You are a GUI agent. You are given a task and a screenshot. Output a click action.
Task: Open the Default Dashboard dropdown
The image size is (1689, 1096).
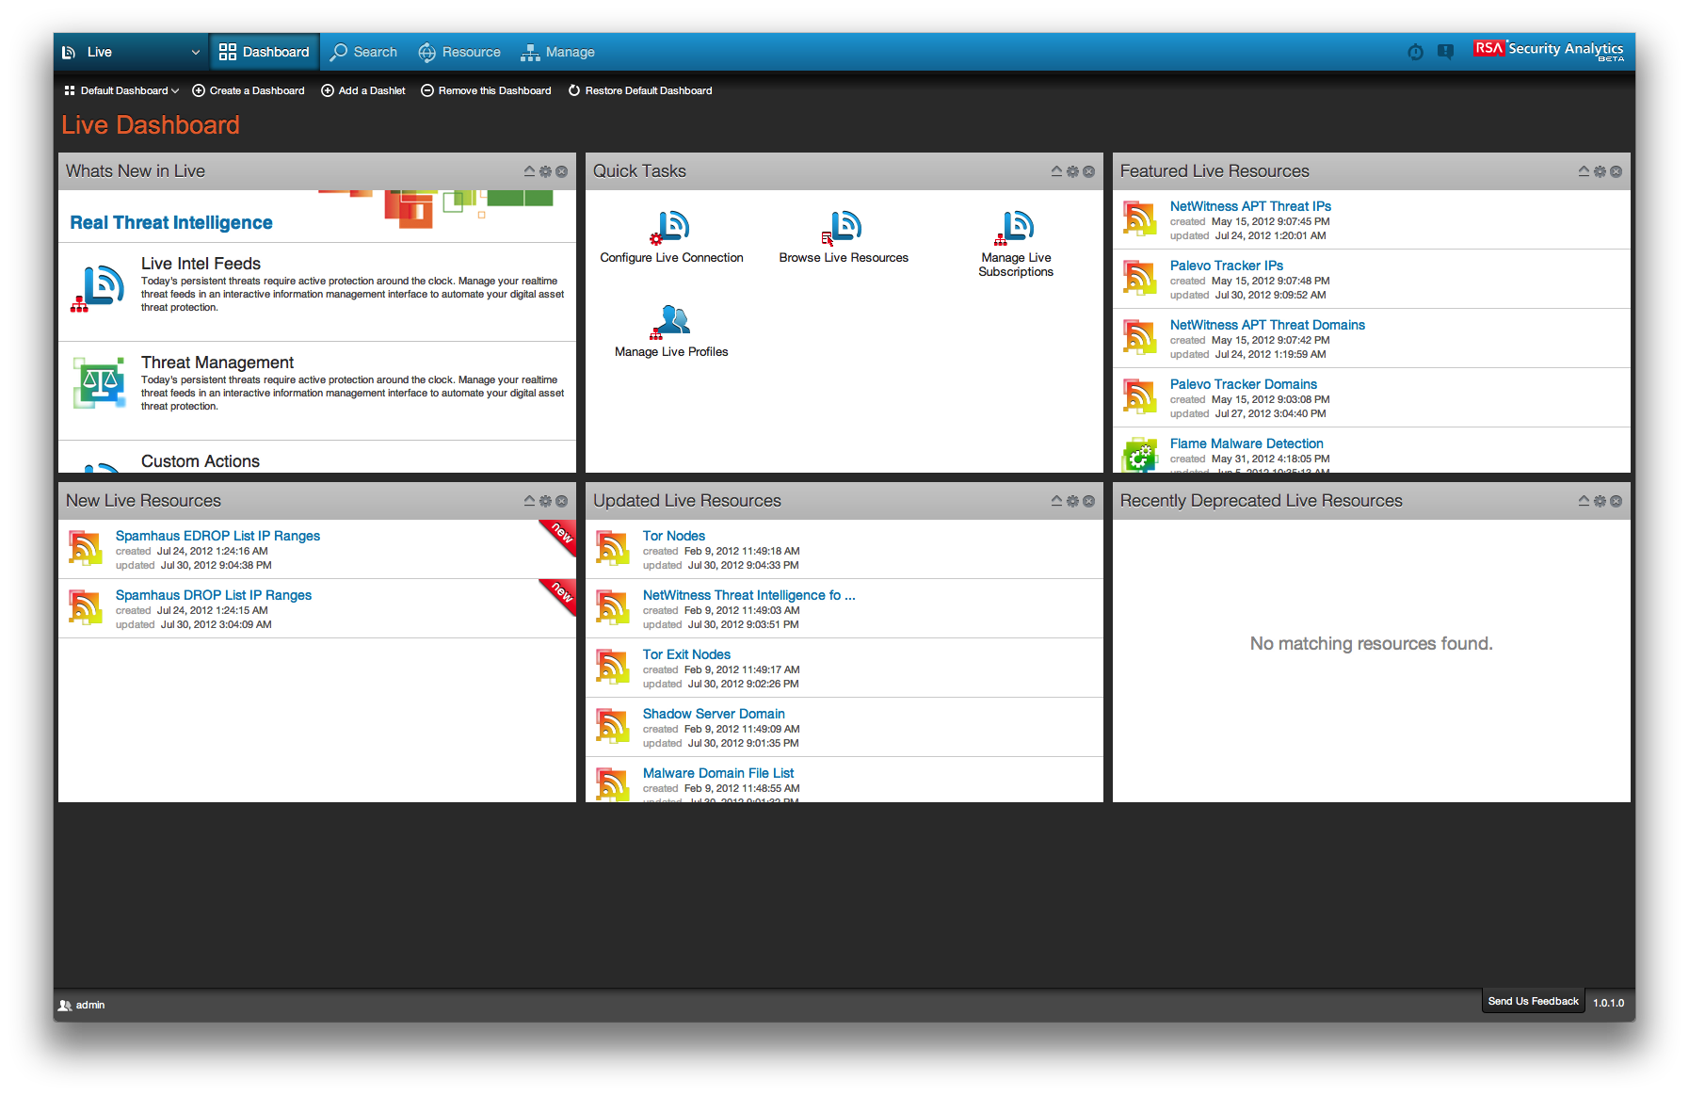tap(122, 91)
